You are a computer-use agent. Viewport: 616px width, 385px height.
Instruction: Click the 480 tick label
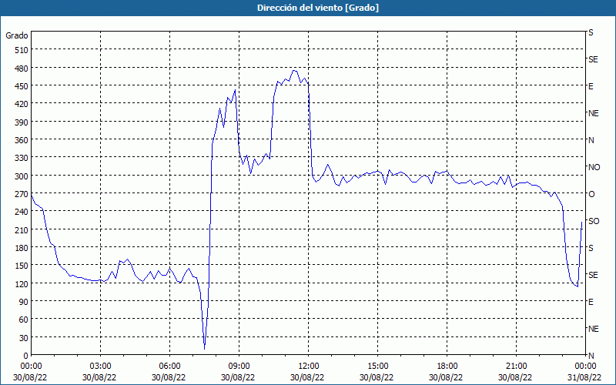coord(22,69)
